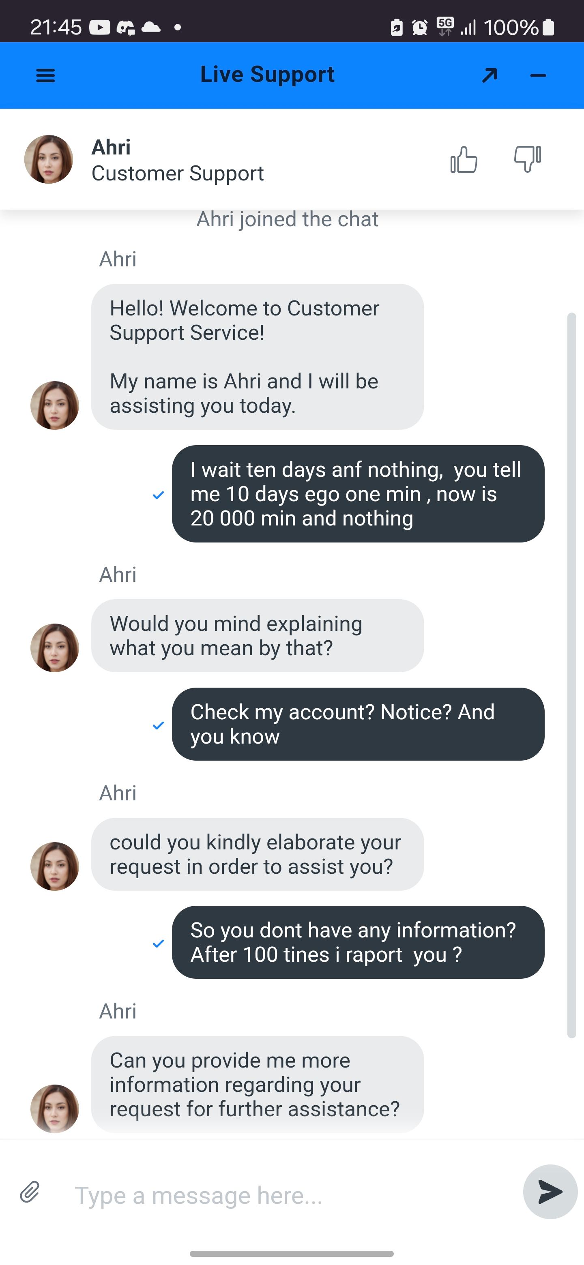
Task: Pop out chat with the arrow icon
Action: coord(489,76)
